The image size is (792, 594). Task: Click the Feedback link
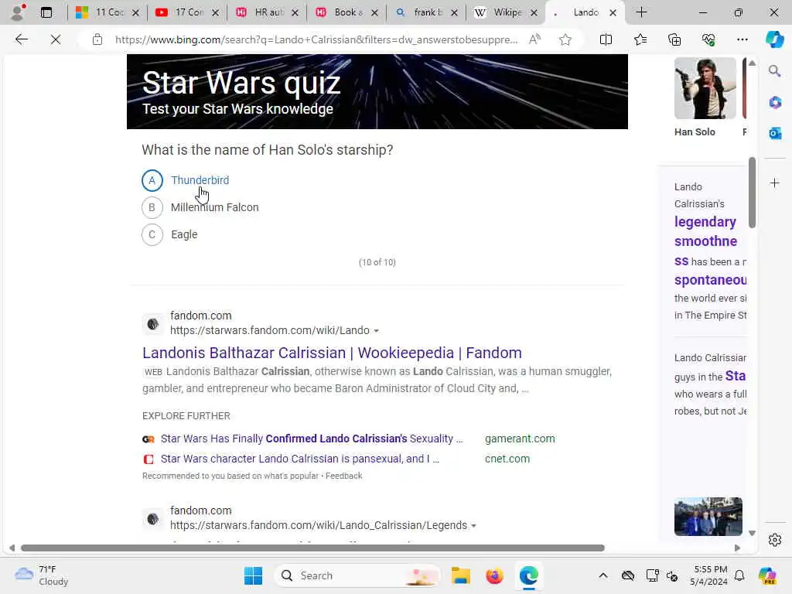point(343,476)
